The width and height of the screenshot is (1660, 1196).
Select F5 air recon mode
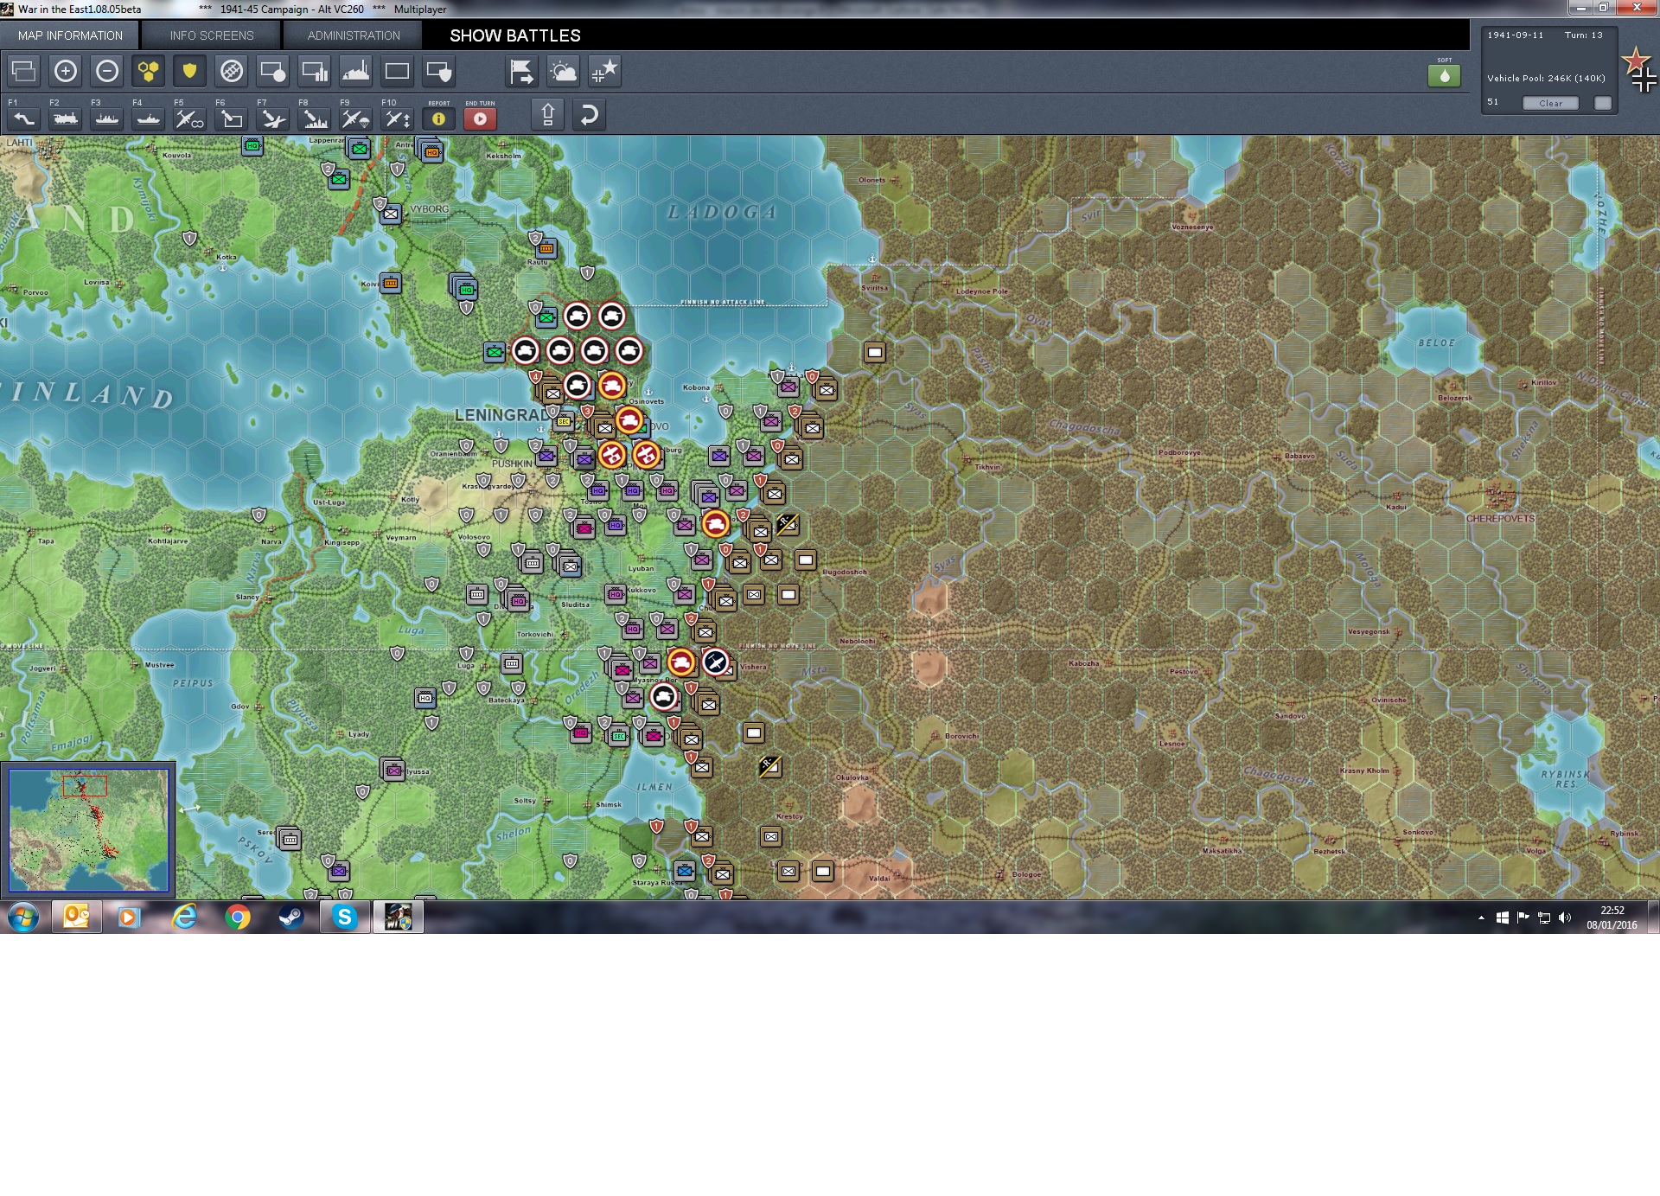[x=189, y=119]
